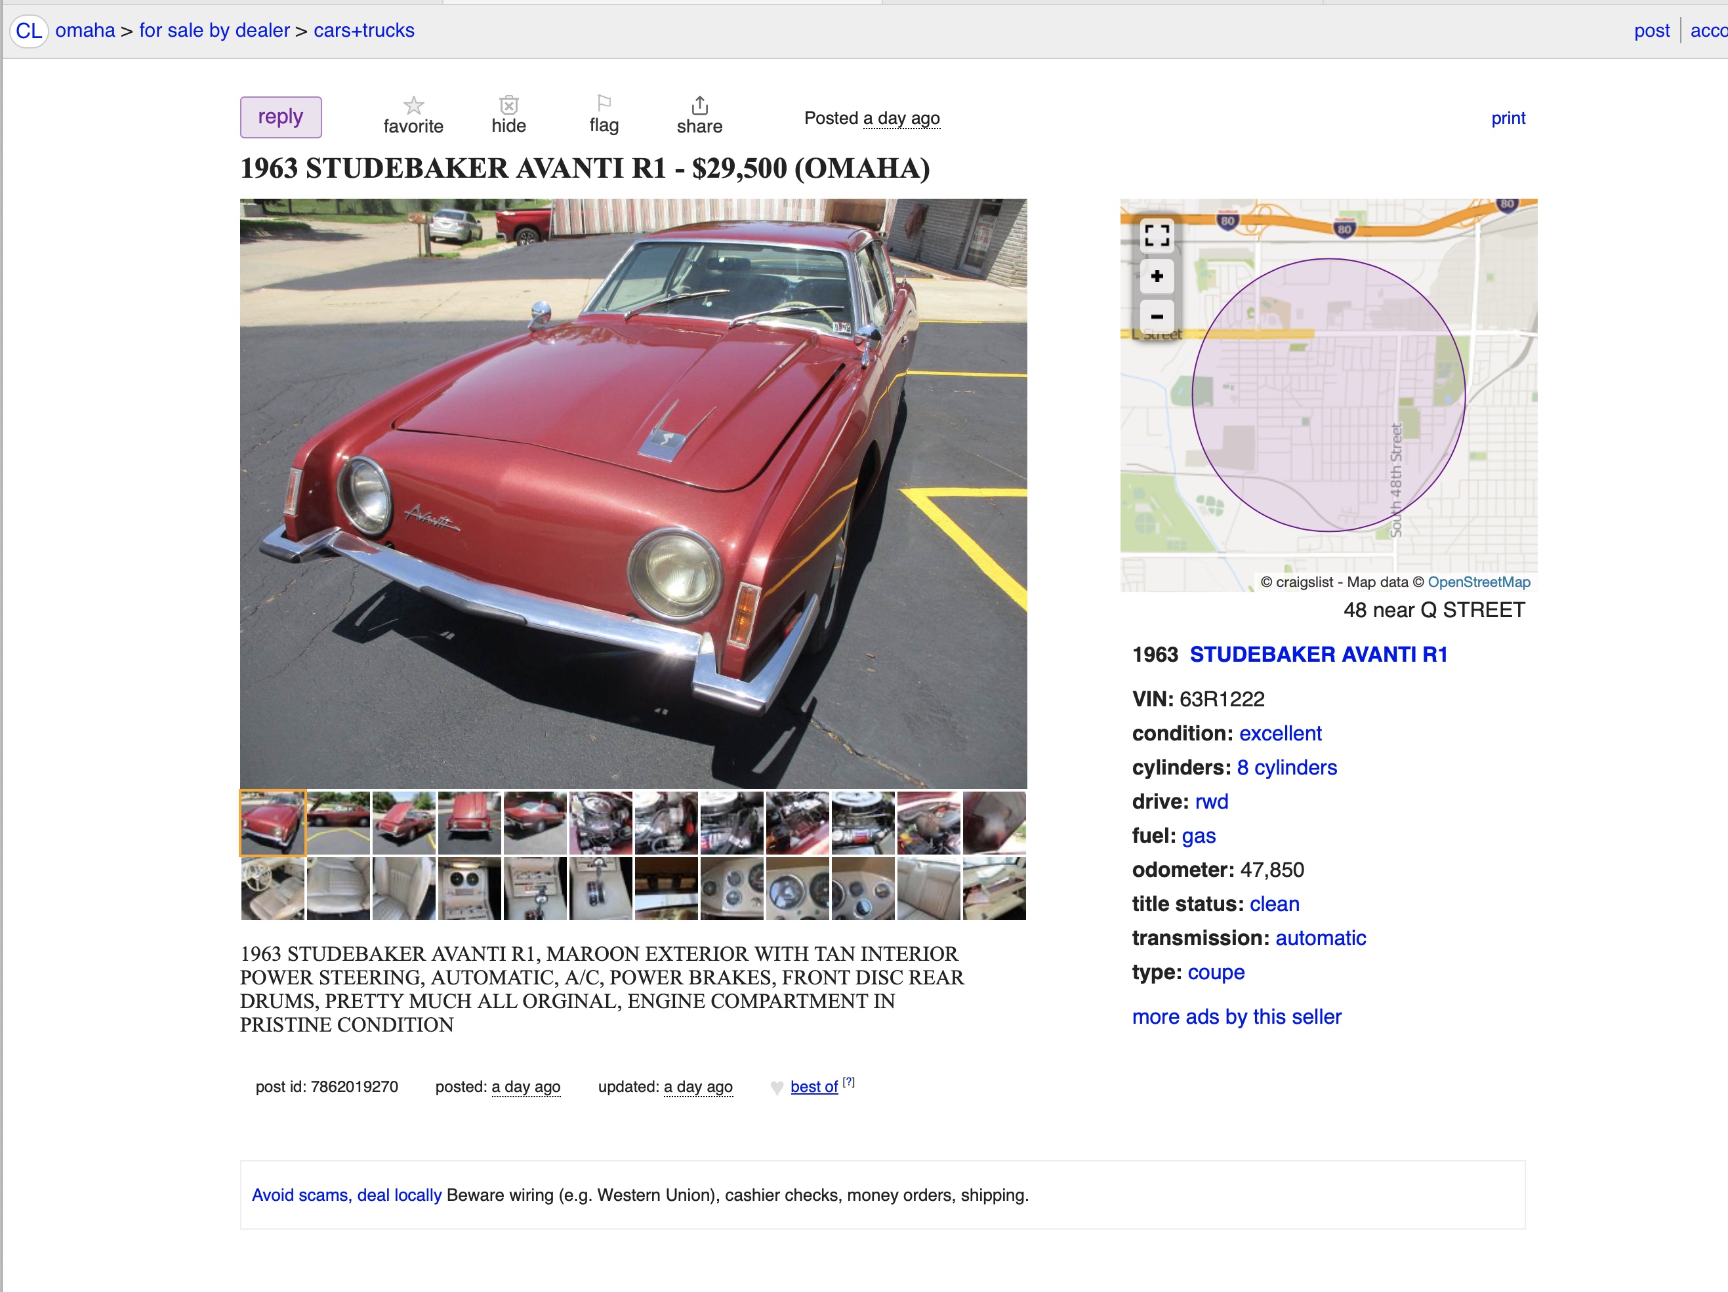The width and height of the screenshot is (1728, 1292).
Task: Select the fourth thumbnail, rear view
Action: point(470,822)
